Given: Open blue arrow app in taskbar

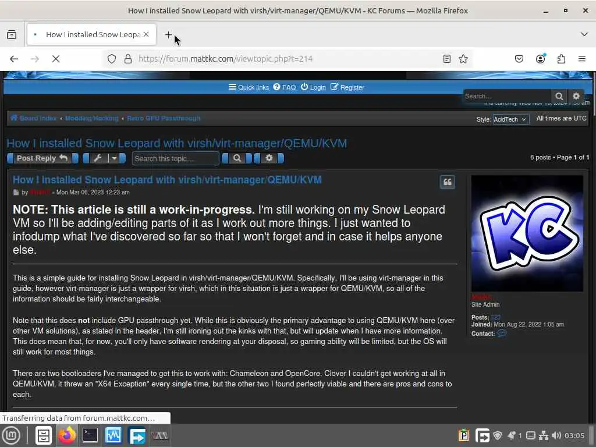Looking at the screenshot, I should coord(137,435).
